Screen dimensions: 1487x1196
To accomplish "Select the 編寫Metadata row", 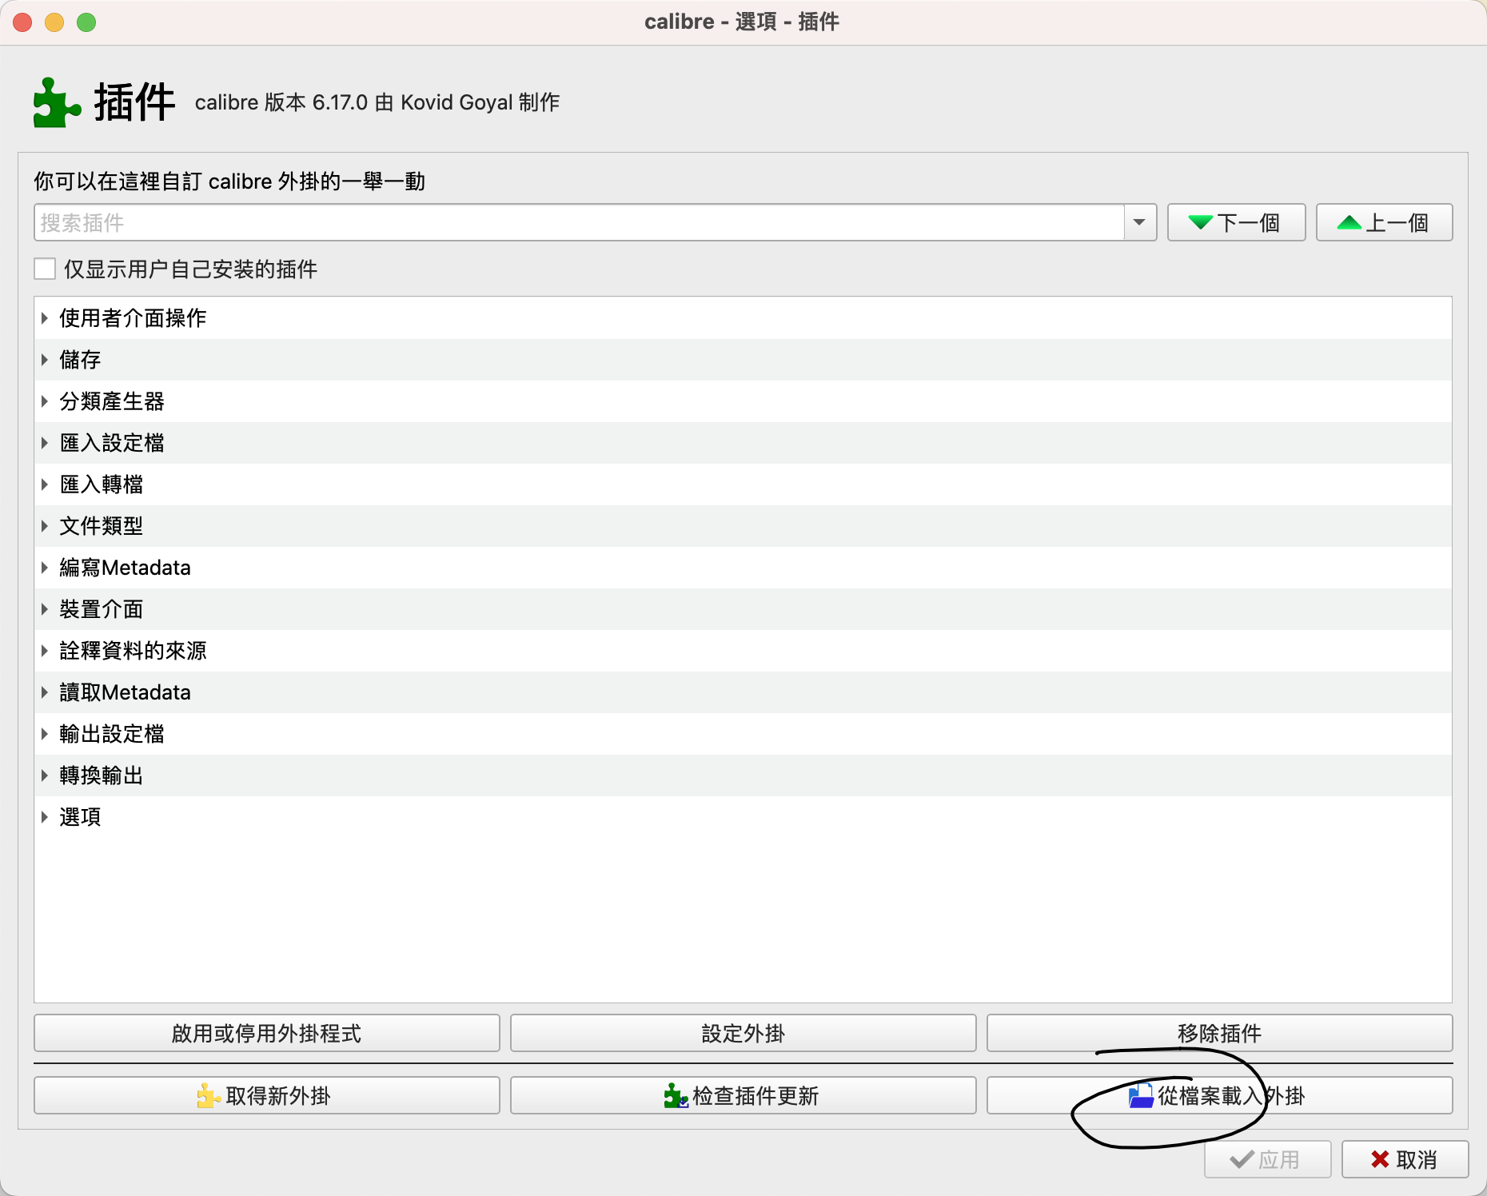I will coord(126,568).
